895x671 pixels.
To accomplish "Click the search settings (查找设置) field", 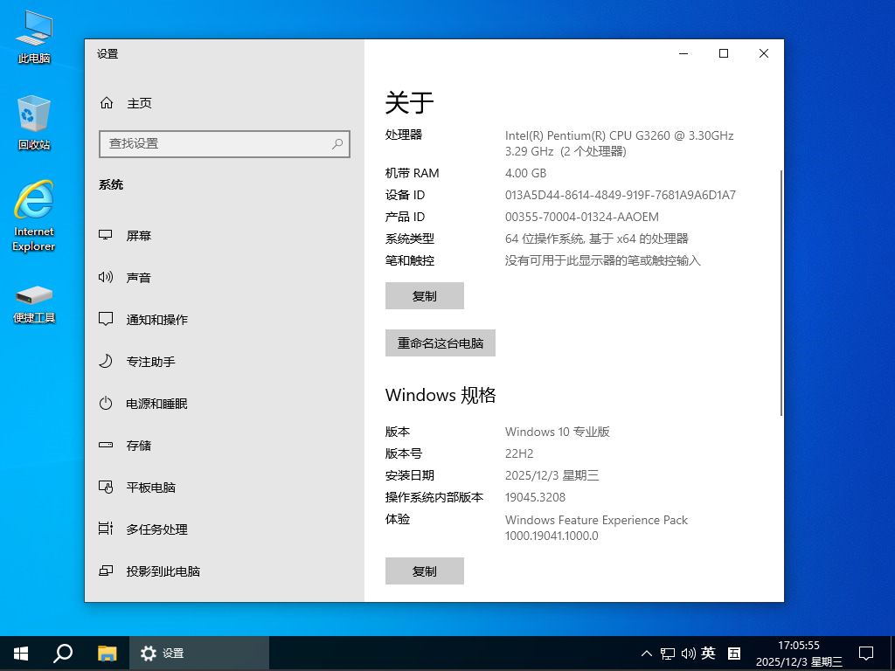I will (219, 143).
